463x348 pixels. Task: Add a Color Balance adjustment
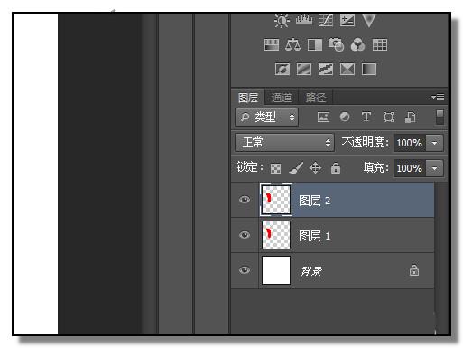tap(292, 45)
